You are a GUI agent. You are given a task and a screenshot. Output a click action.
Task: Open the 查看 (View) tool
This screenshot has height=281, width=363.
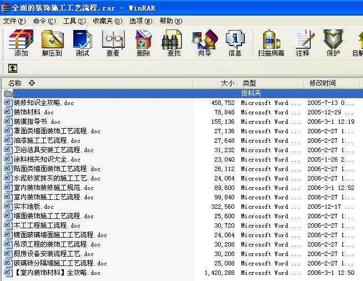[113, 43]
